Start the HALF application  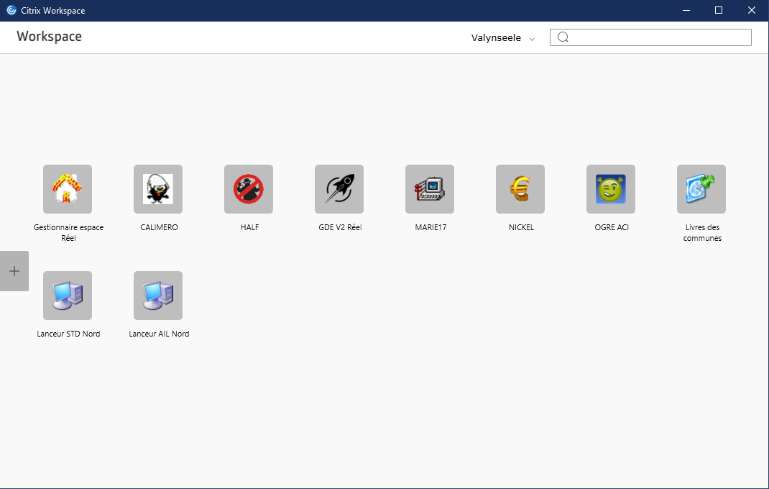[249, 189]
